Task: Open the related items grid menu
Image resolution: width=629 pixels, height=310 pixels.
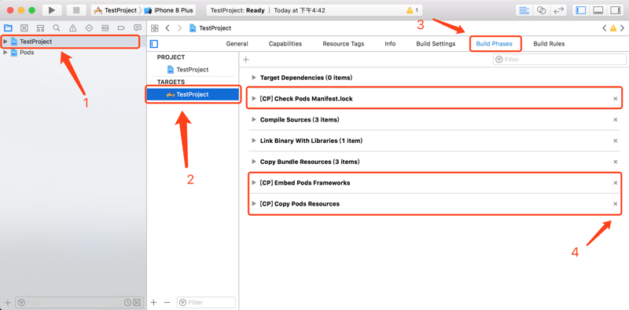Action: [x=154, y=28]
